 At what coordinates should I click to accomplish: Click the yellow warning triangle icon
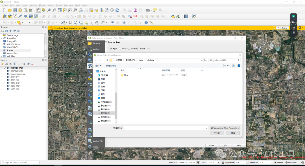tap(51, 28)
